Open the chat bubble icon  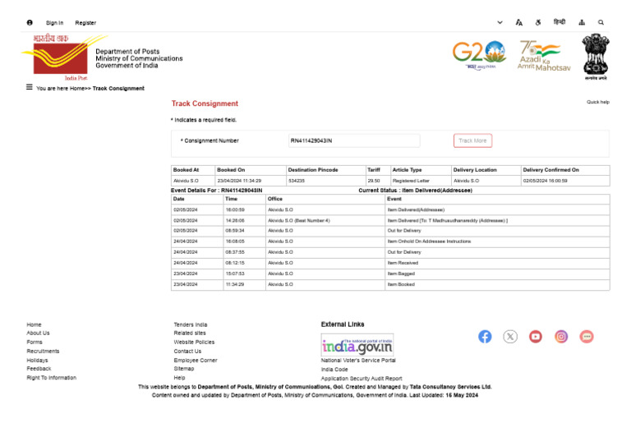(x=587, y=337)
